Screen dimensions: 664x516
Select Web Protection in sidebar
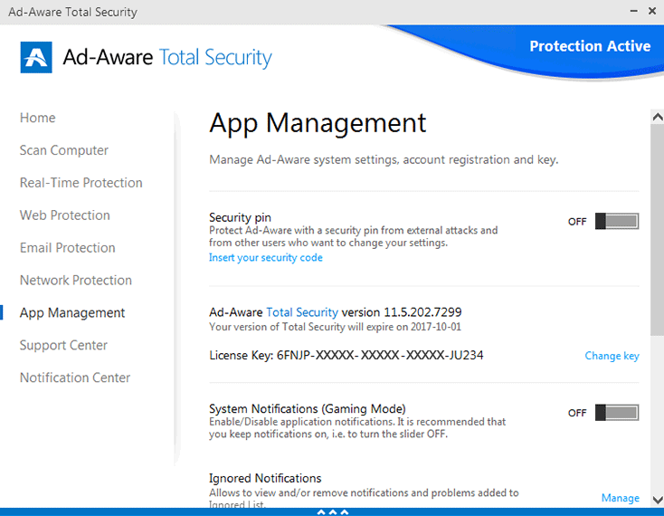[65, 215]
